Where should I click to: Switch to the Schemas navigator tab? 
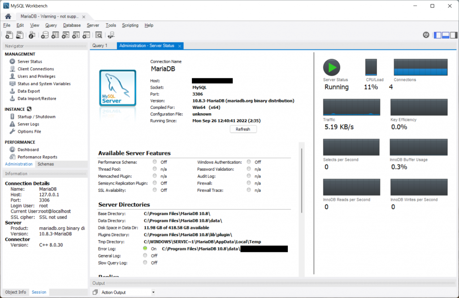coord(46,164)
